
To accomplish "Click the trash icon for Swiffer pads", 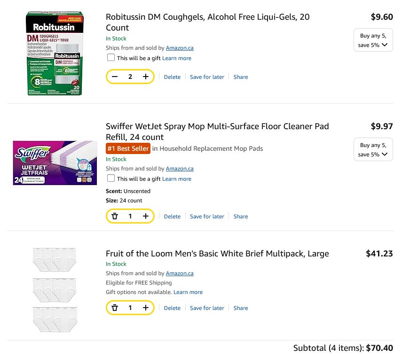I will tap(115, 216).
